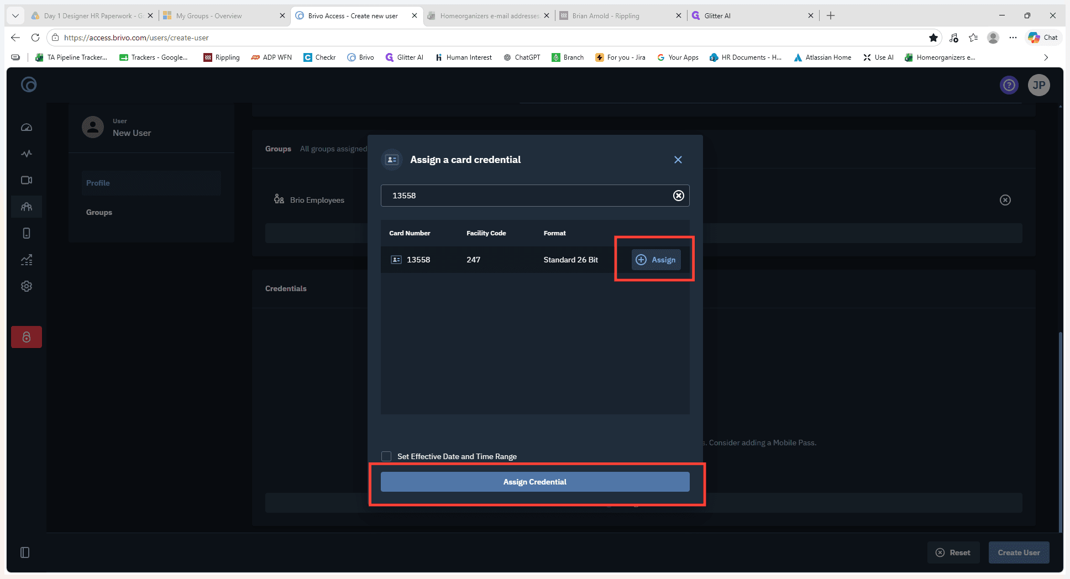Open the settings gear icon in sidebar
Image resolution: width=1070 pixels, height=579 pixels.
pos(27,286)
